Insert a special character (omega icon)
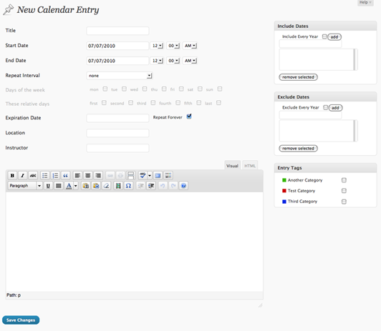The height and width of the screenshot is (331, 381). point(128,186)
